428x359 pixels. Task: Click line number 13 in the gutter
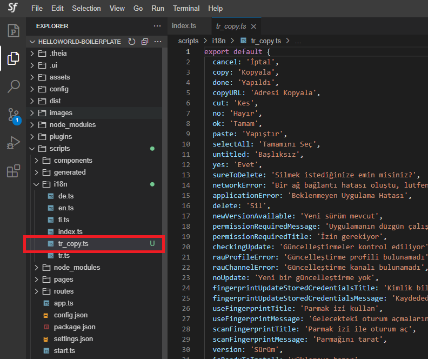tap(186, 175)
